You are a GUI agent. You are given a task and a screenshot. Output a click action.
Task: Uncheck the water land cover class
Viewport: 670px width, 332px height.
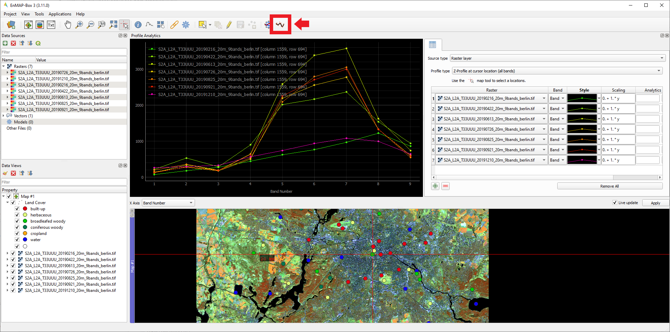coord(17,240)
